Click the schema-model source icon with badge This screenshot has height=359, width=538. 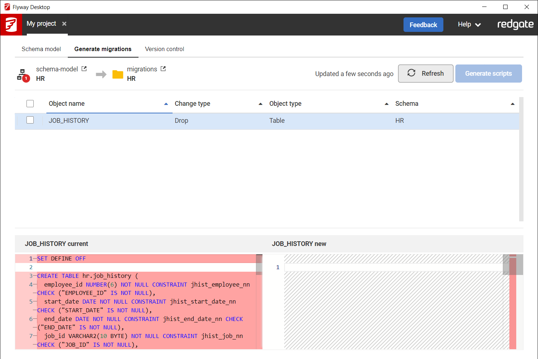pos(23,75)
